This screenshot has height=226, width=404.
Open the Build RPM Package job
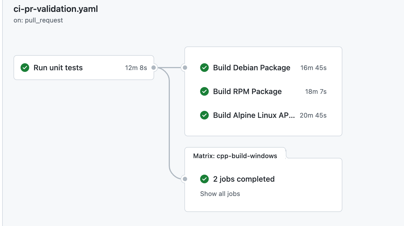[x=247, y=91]
